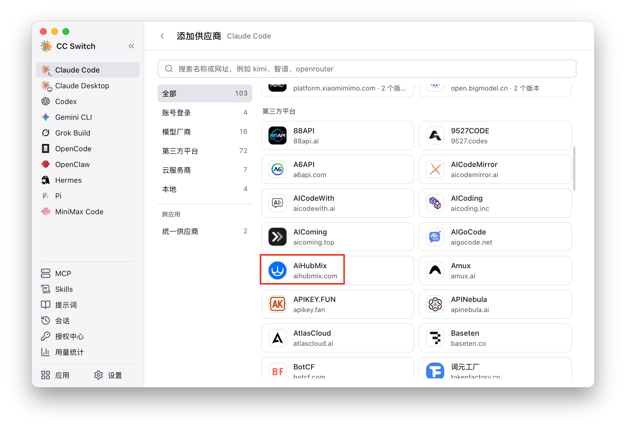Select the Amux provider card
626x429 pixels.
(x=495, y=270)
